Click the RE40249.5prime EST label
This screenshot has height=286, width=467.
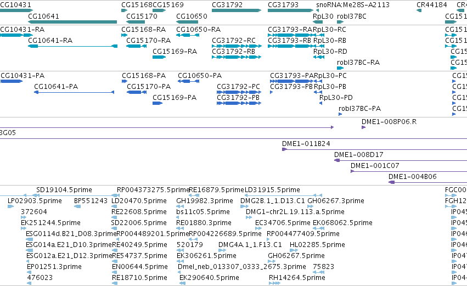[139, 245]
